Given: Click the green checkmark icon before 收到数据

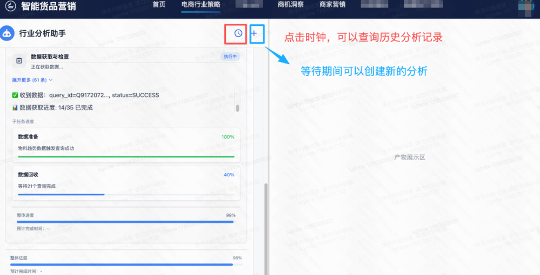Looking at the screenshot, I should 15,95.
